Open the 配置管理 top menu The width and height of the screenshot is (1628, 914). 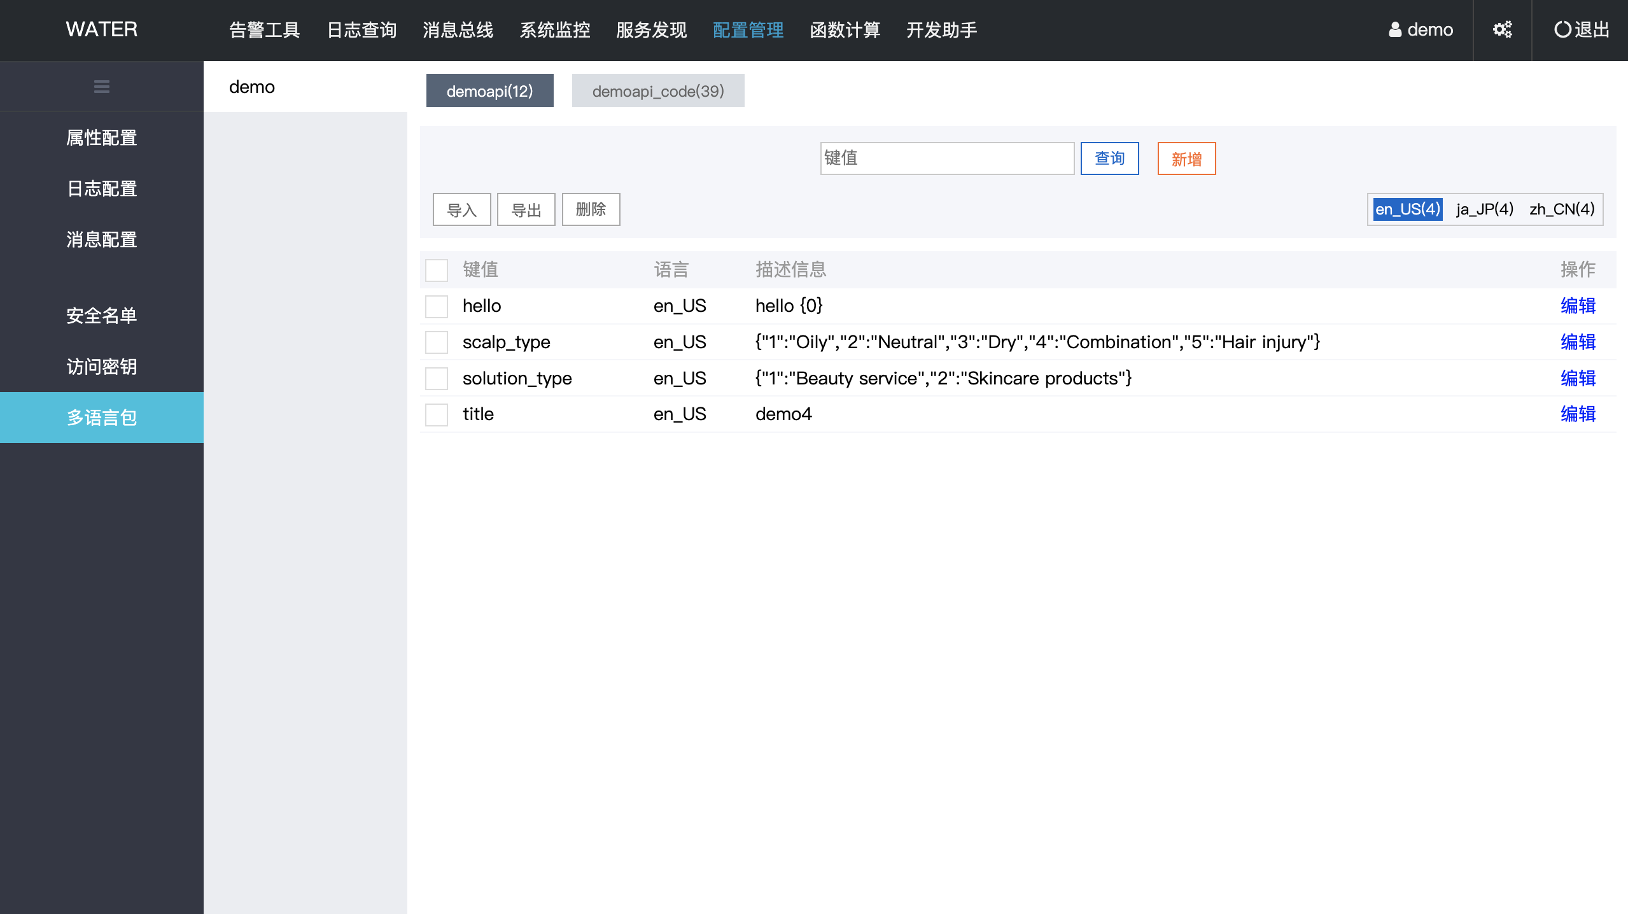748,30
